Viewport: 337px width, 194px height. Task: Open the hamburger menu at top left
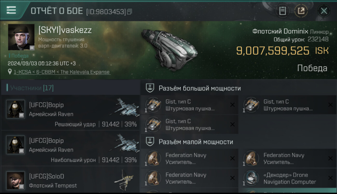11,10
